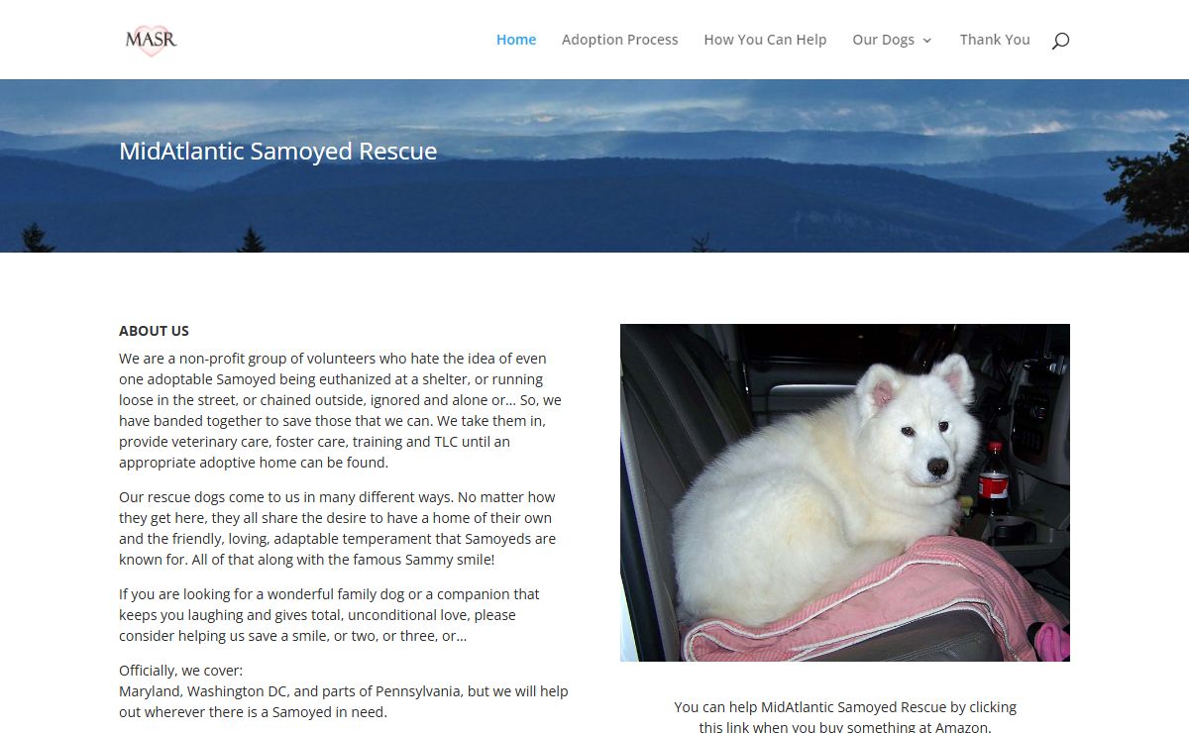Click the ABOUT US heading
Image resolution: width=1189 pixels, height=733 pixels.
click(x=154, y=331)
